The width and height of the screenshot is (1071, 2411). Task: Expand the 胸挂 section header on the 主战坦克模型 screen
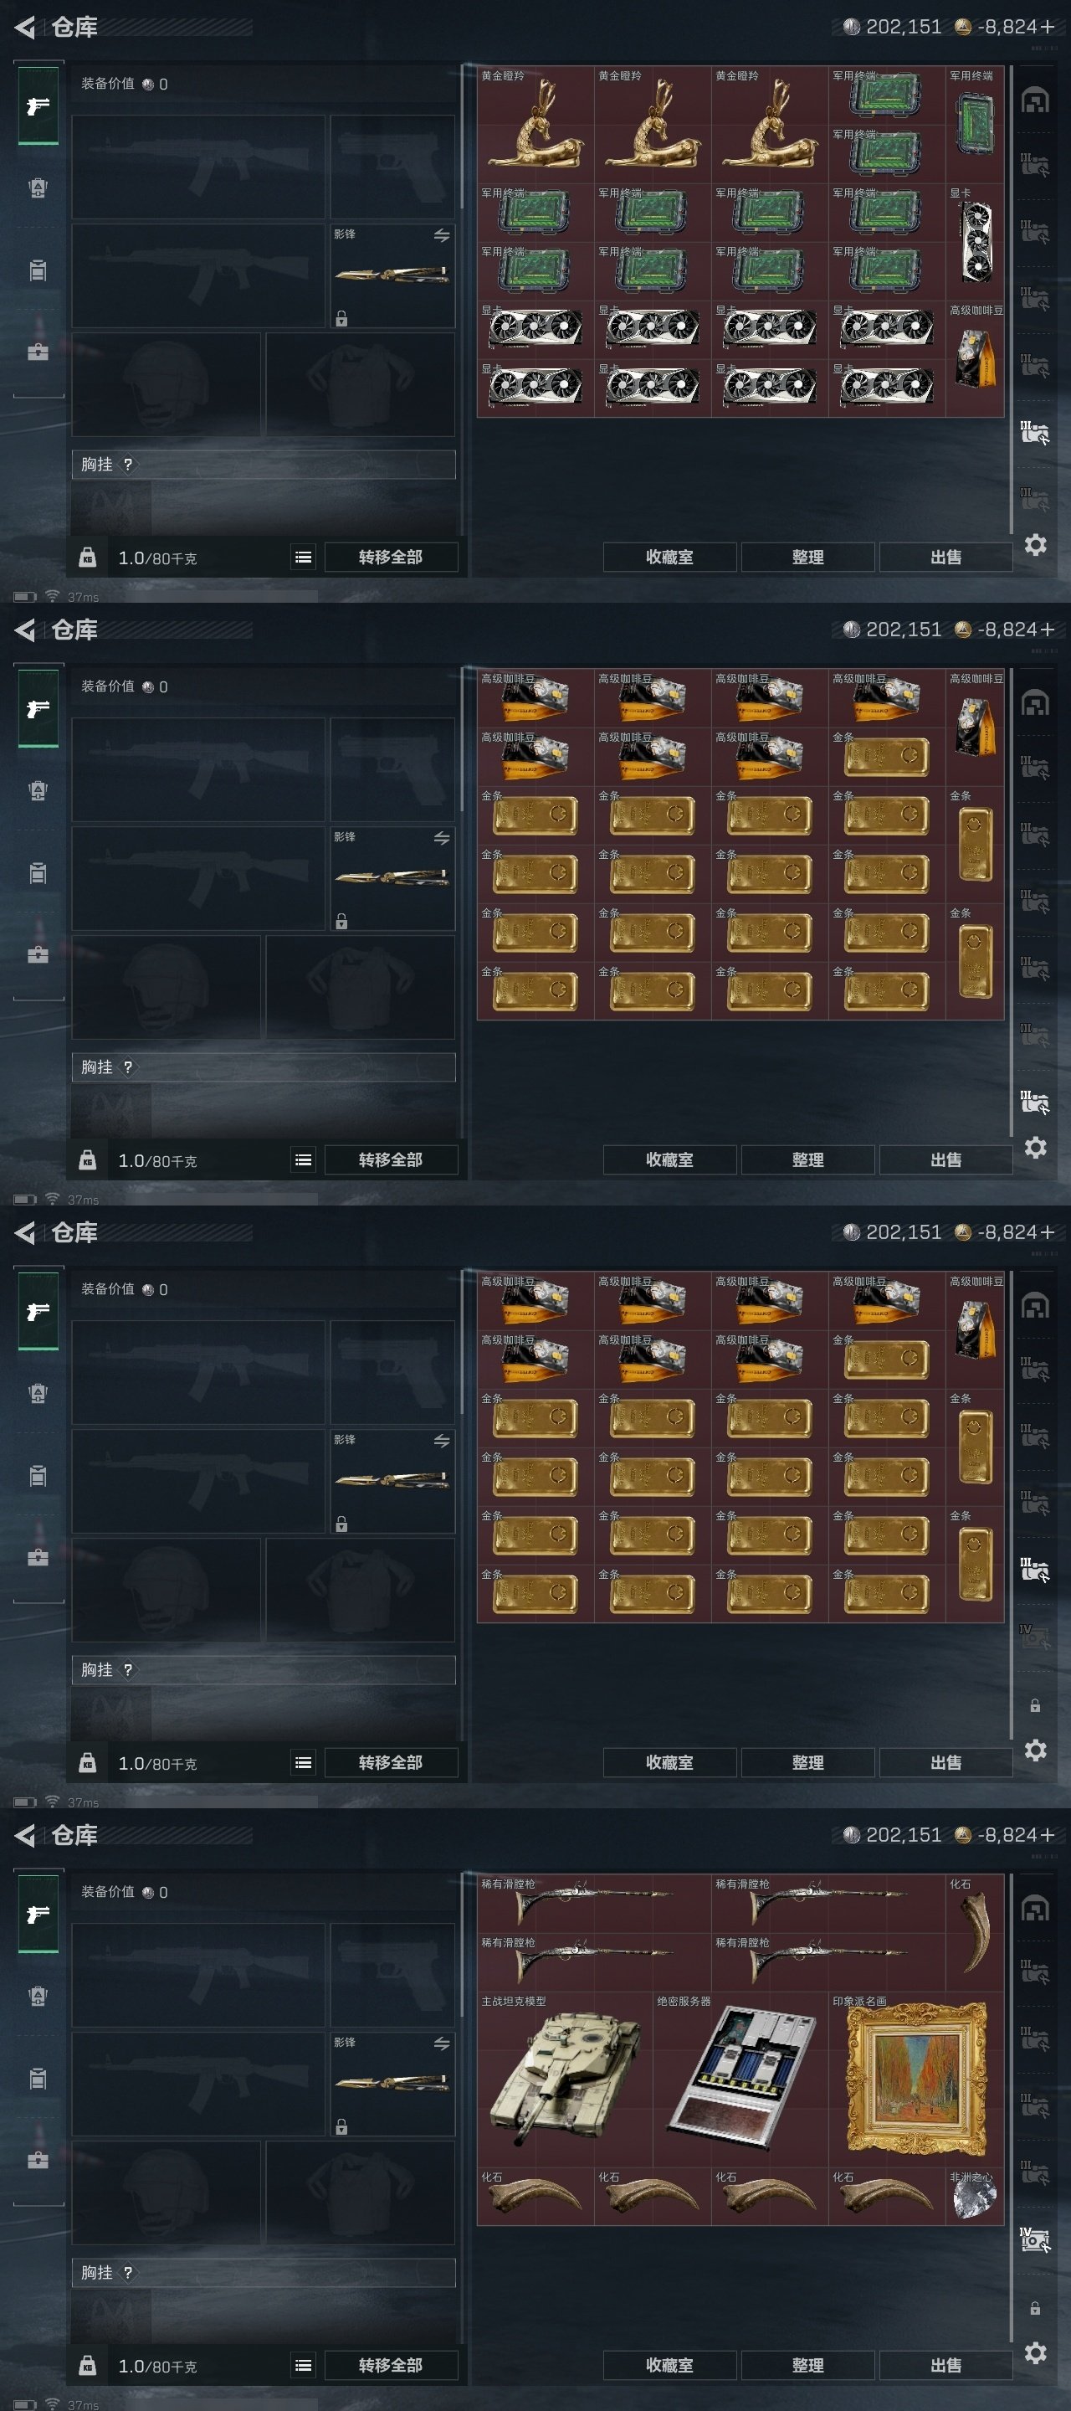[x=264, y=2273]
